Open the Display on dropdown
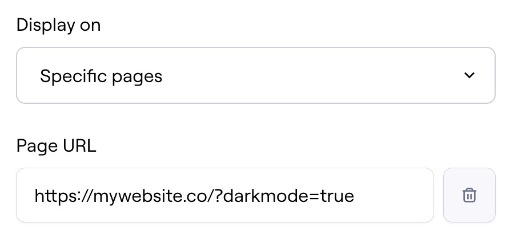Image resolution: width=514 pixels, height=235 pixels. [255, 75]
